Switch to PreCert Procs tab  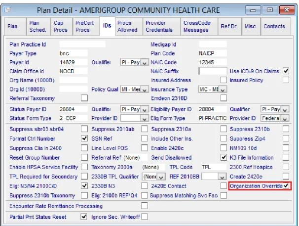[86, 26]
